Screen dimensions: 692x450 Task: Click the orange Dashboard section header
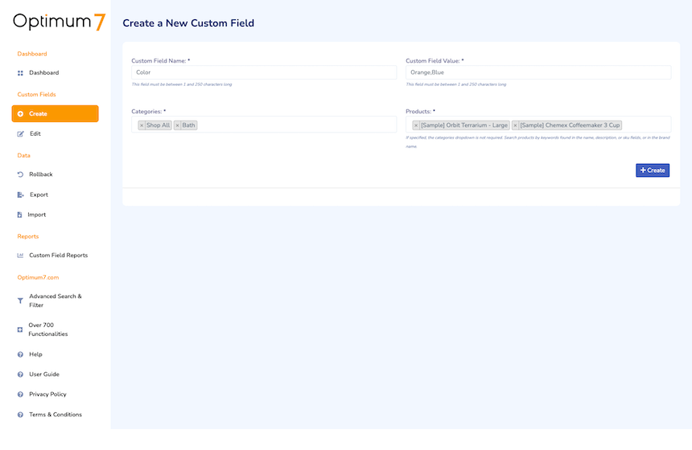[x=31, y=54]
